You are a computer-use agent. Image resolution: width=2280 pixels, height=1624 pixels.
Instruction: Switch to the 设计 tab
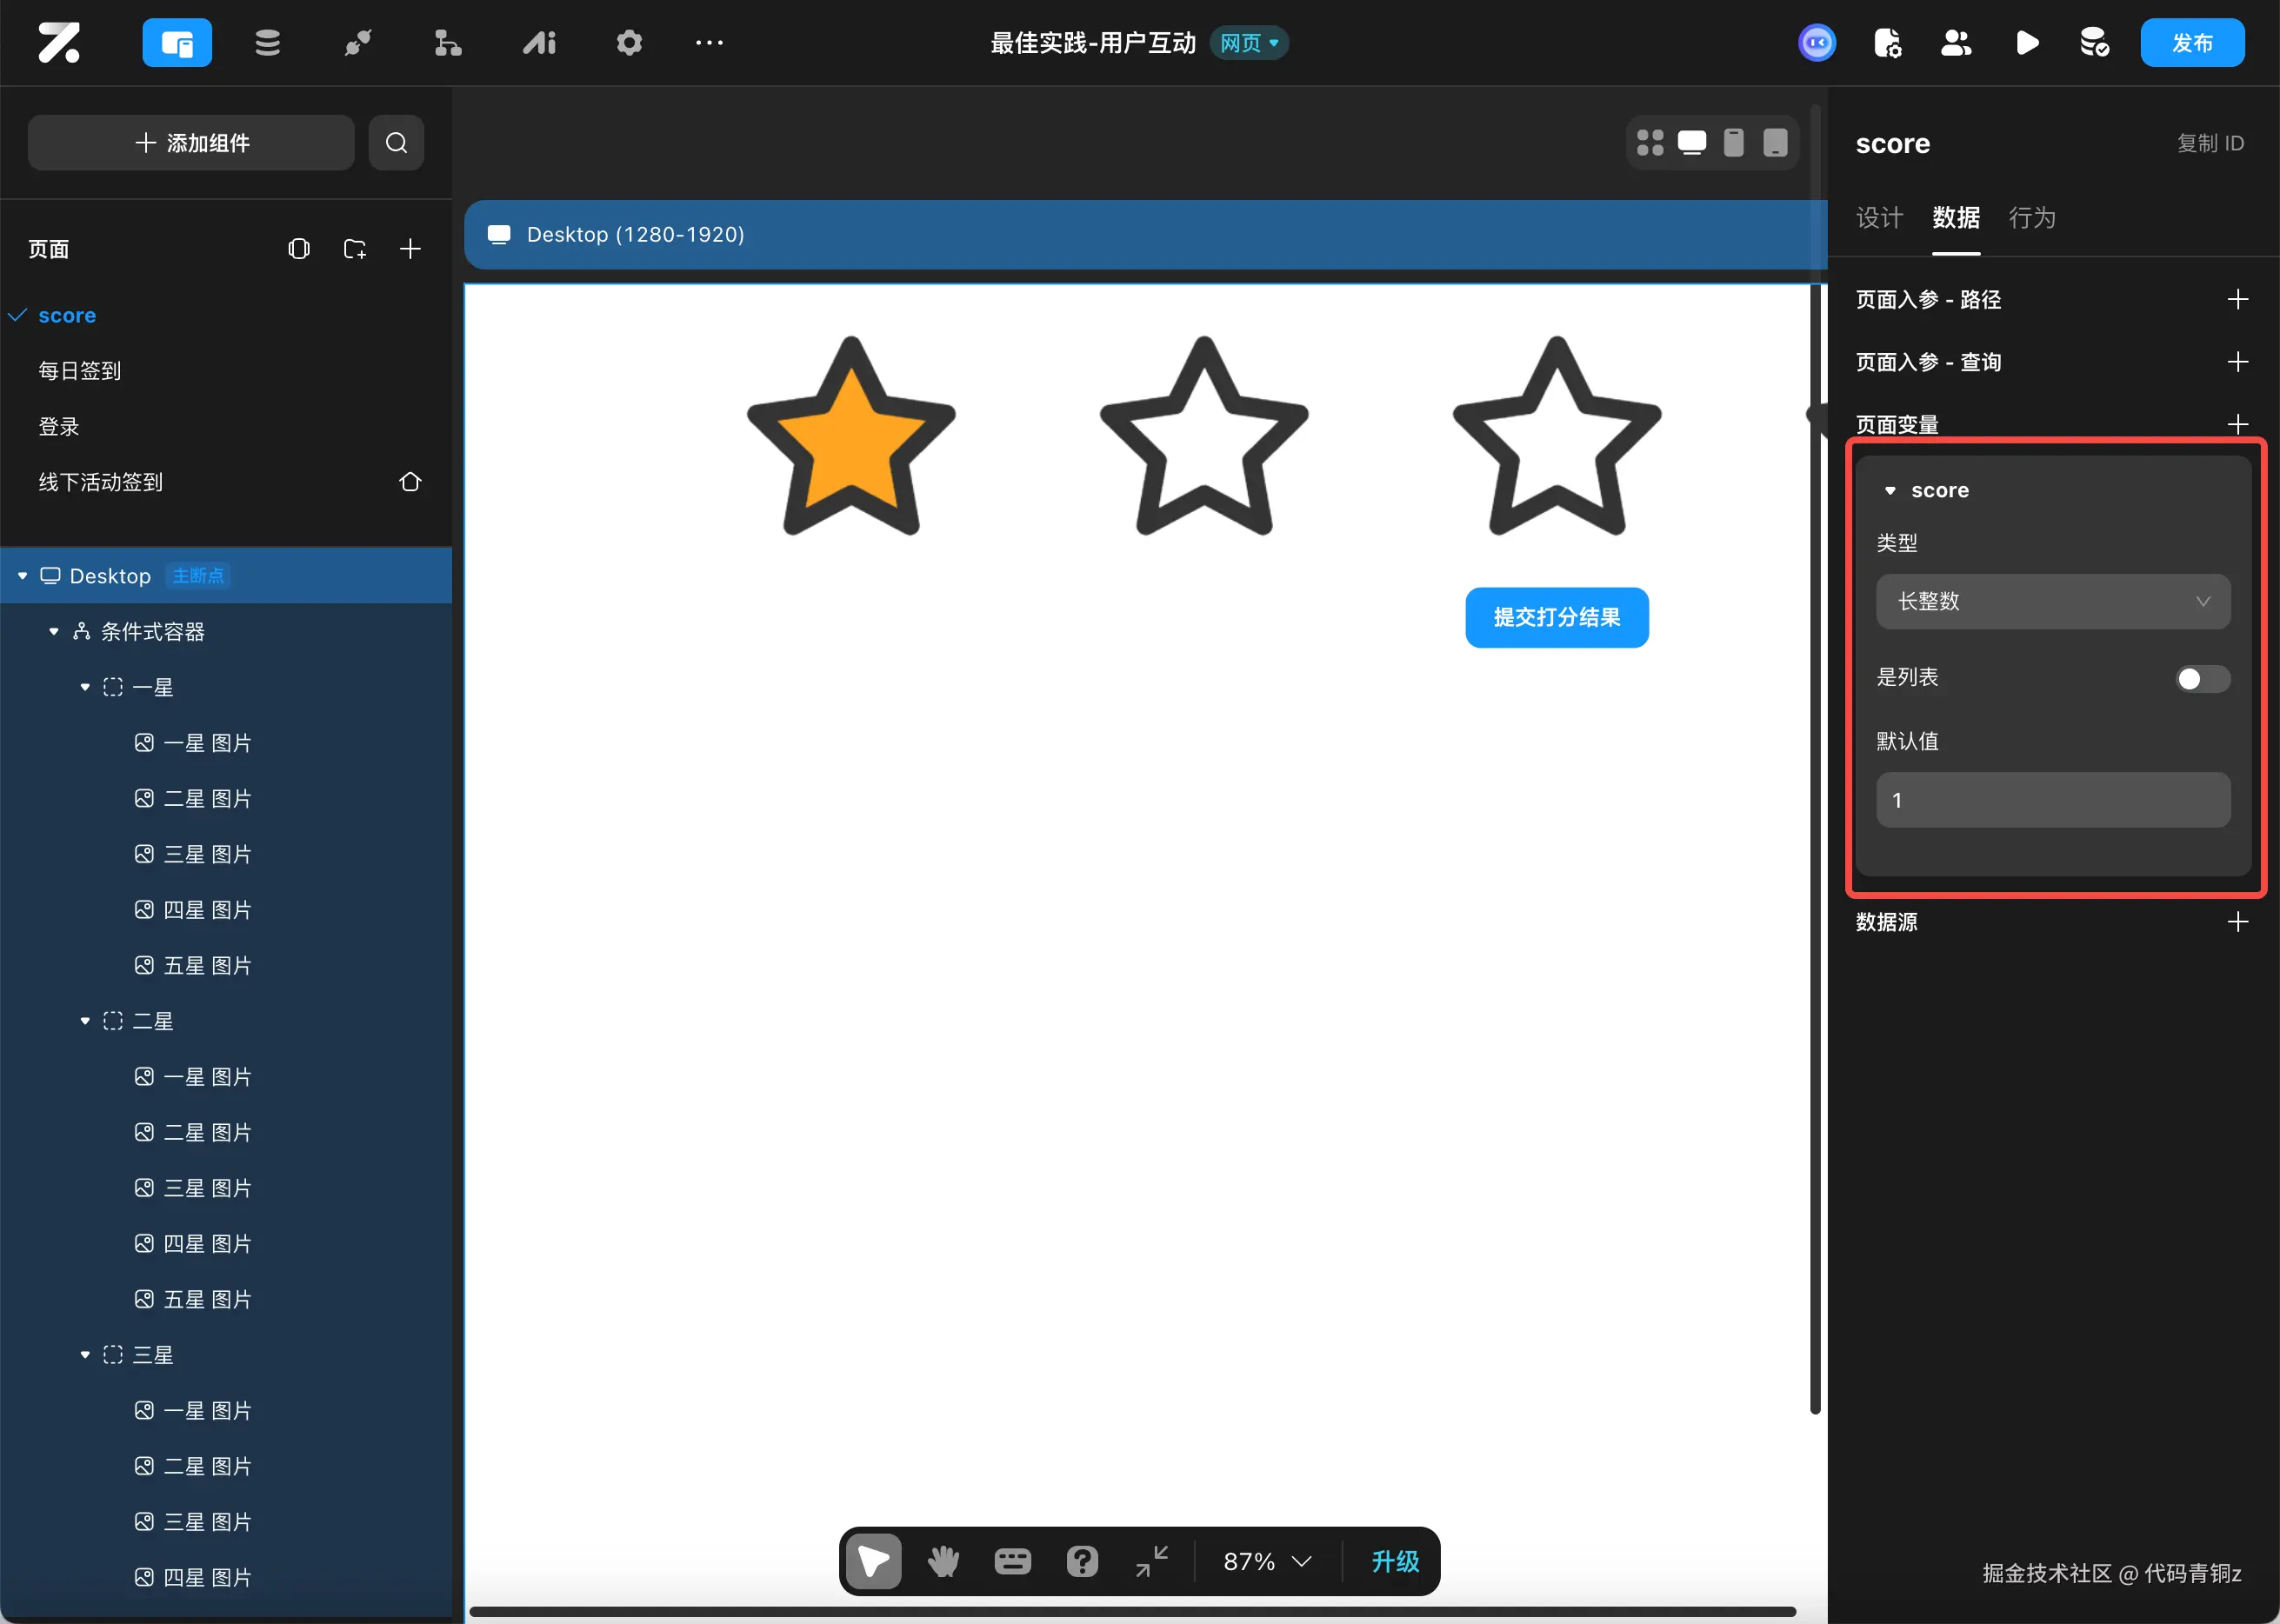click(x=1879, y=218)
